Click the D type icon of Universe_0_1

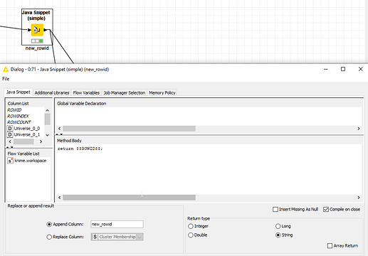click(10, 134)
